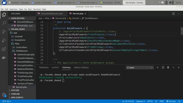The width and height of the screenshot is (183, 103).
Task: Open the Source Control view icon
Action: click(4, 32)
